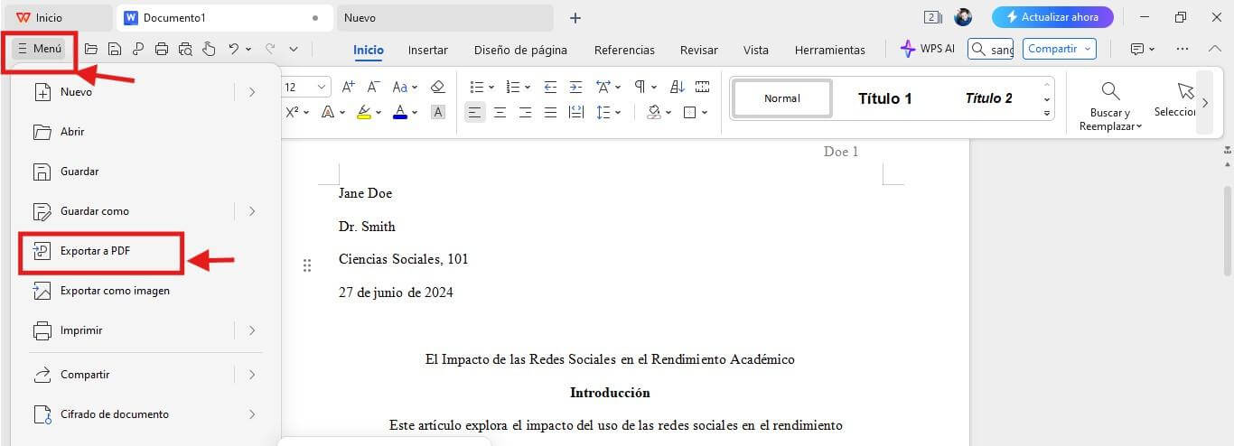The width and height of the screenshot is (1234, 446).
Task: Open a new tab with the plus button
Action: [x=575, y=18]
